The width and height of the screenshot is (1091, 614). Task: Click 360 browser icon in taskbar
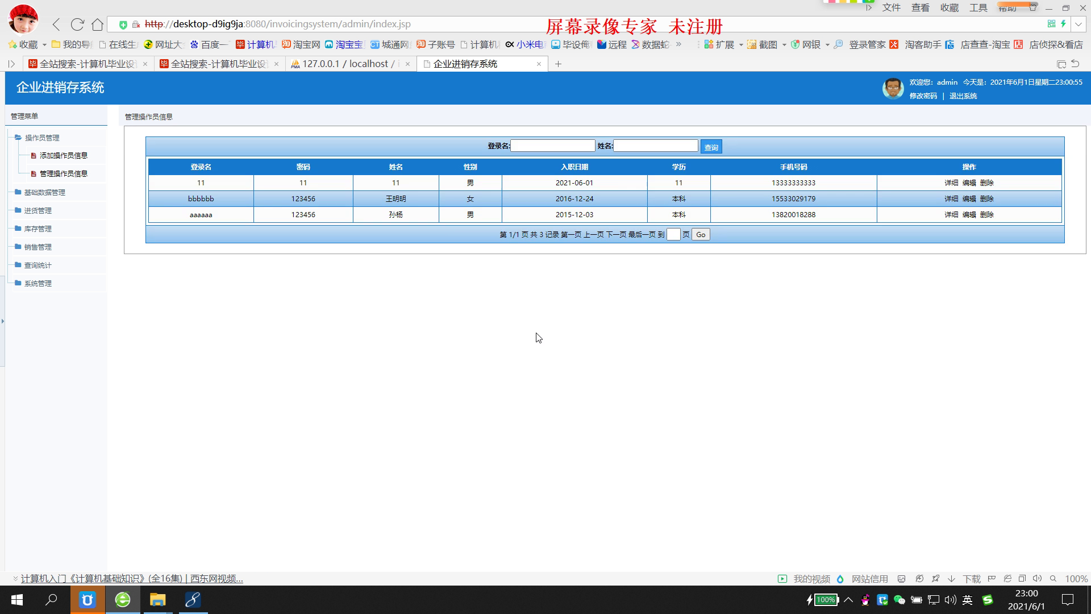[x=123, y=600]
